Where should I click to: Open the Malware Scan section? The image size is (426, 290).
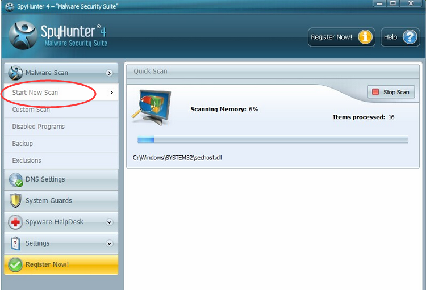61,73
